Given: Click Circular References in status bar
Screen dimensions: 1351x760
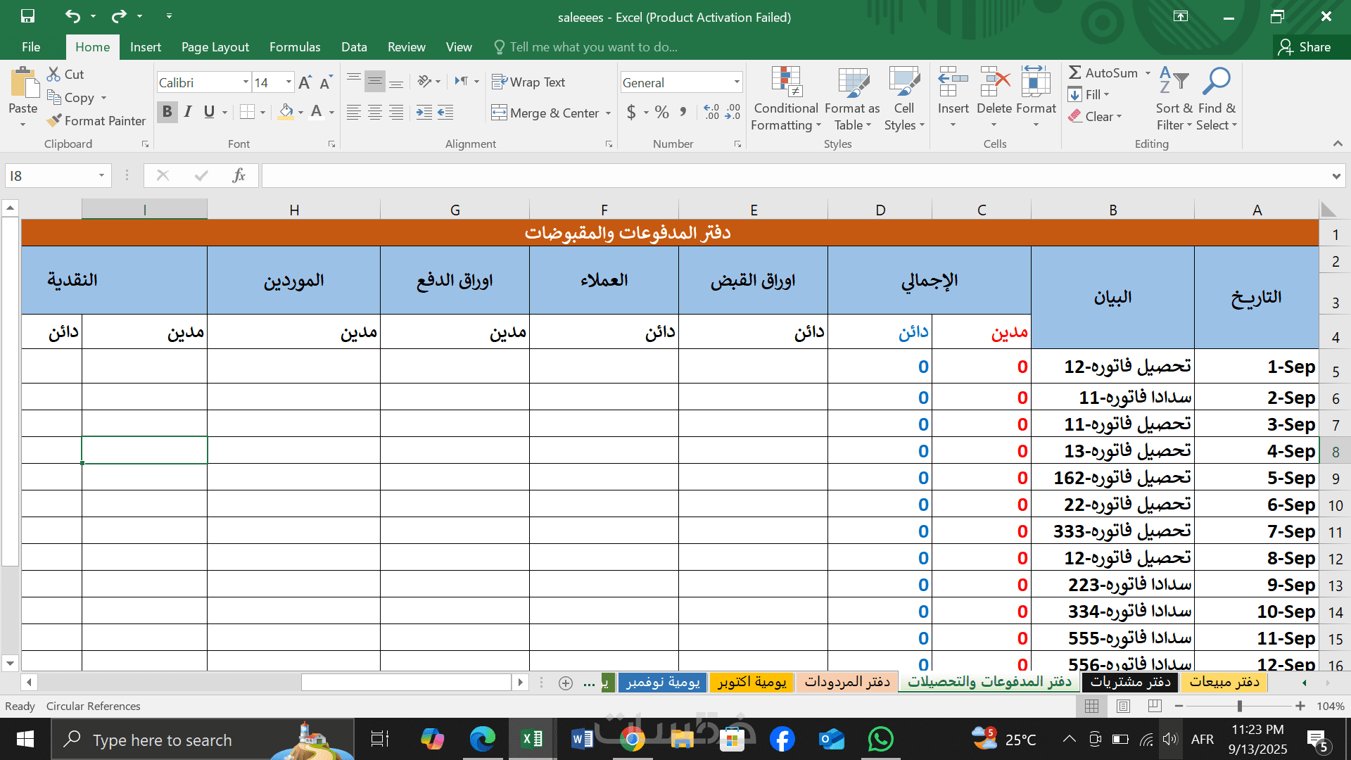Looking at the screenshot, I should click(x=93, y=706).
